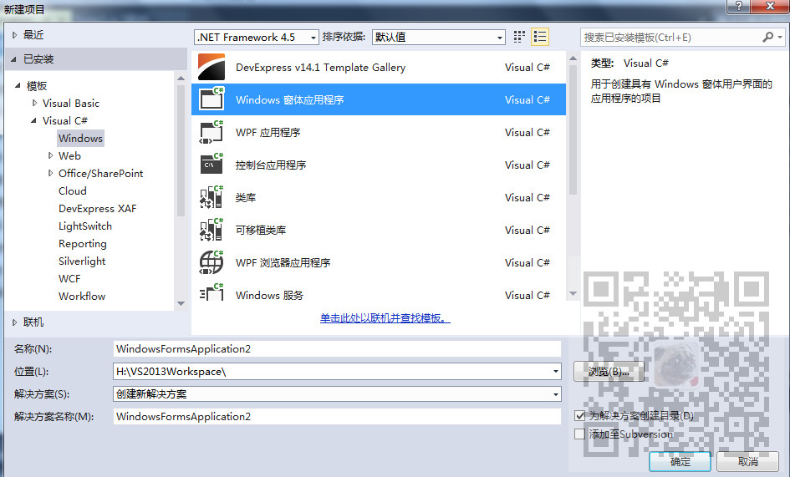Select LightSwitch category
This screenshot has width=790, height=477.
click(85, 226)
